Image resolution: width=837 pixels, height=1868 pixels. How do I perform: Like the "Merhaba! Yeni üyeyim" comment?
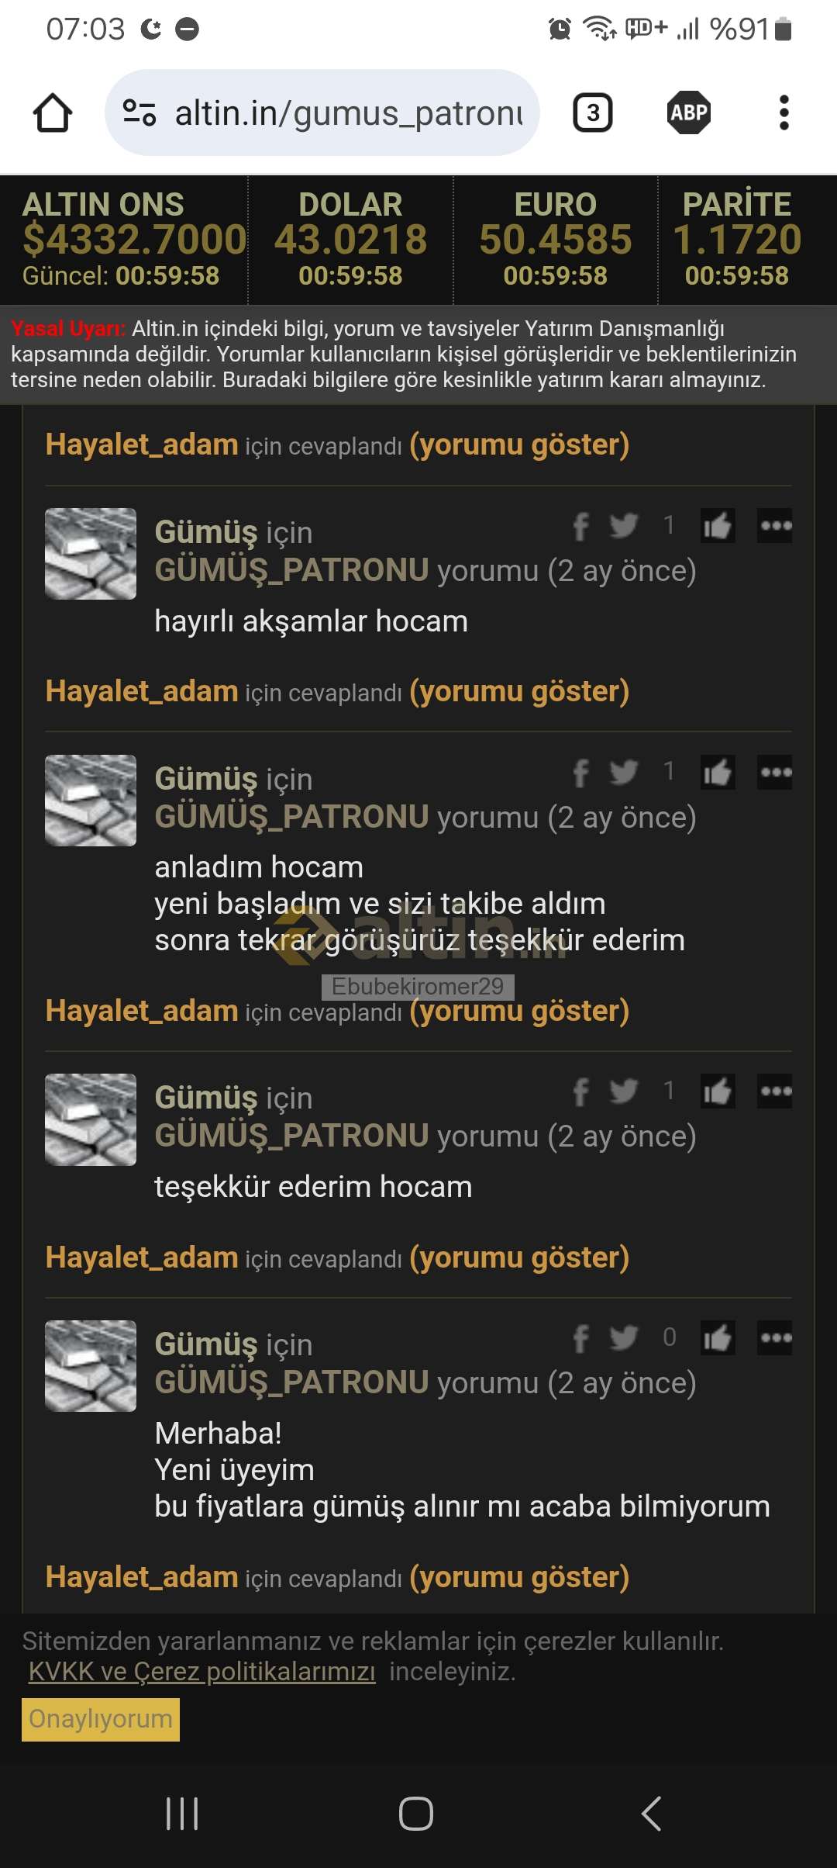pyautogui.click(x=718, y=1338)
